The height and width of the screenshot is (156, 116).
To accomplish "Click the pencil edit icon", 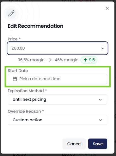I will click(x=11, y=13).
